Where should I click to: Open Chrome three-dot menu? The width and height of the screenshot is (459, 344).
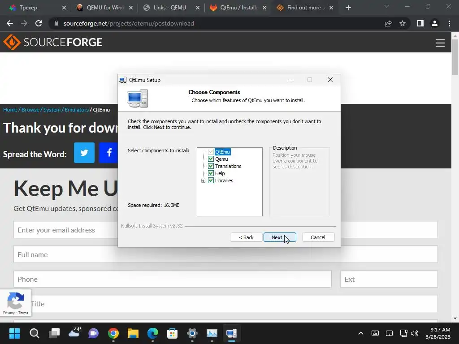coord(449,23)
